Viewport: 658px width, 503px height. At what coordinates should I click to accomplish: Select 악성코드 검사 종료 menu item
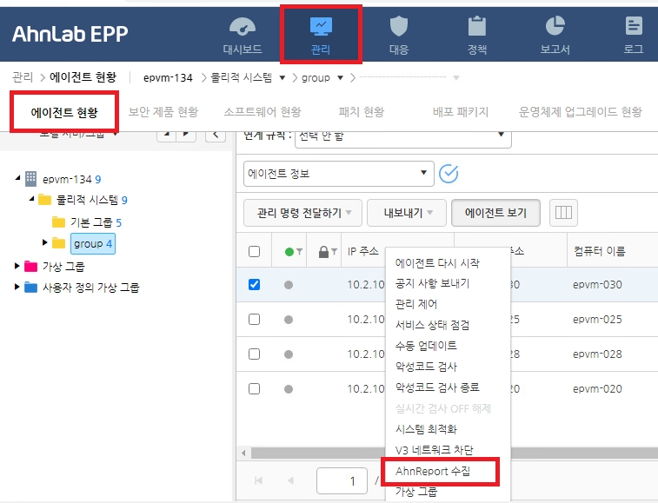click(x=437, y=387)
